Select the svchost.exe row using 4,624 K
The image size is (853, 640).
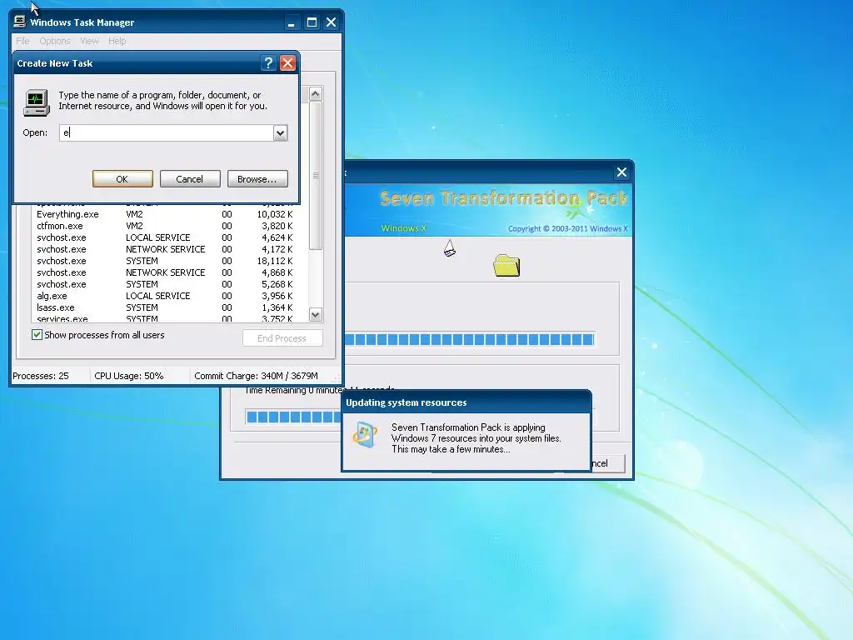point(168,237)
